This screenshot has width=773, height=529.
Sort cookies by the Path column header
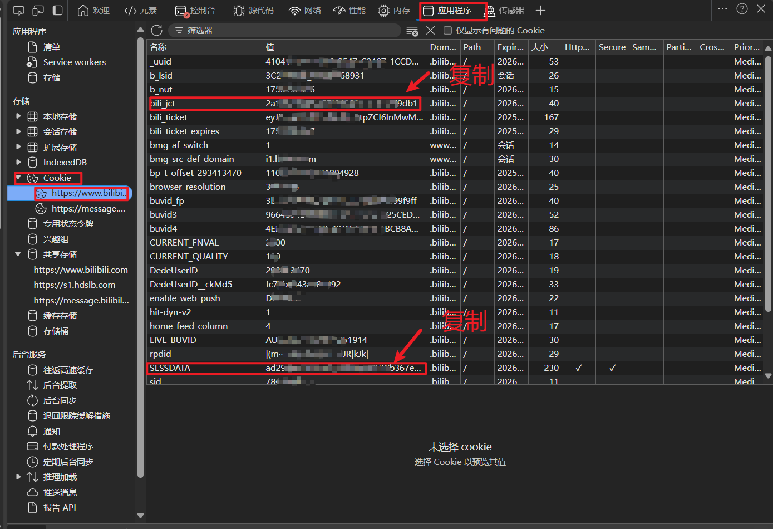(477, 47)
